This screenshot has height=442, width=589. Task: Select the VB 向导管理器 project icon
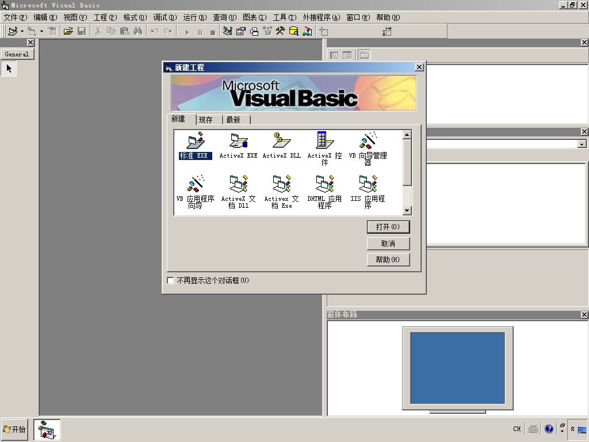pyautogui.click(x=368, y=141)
